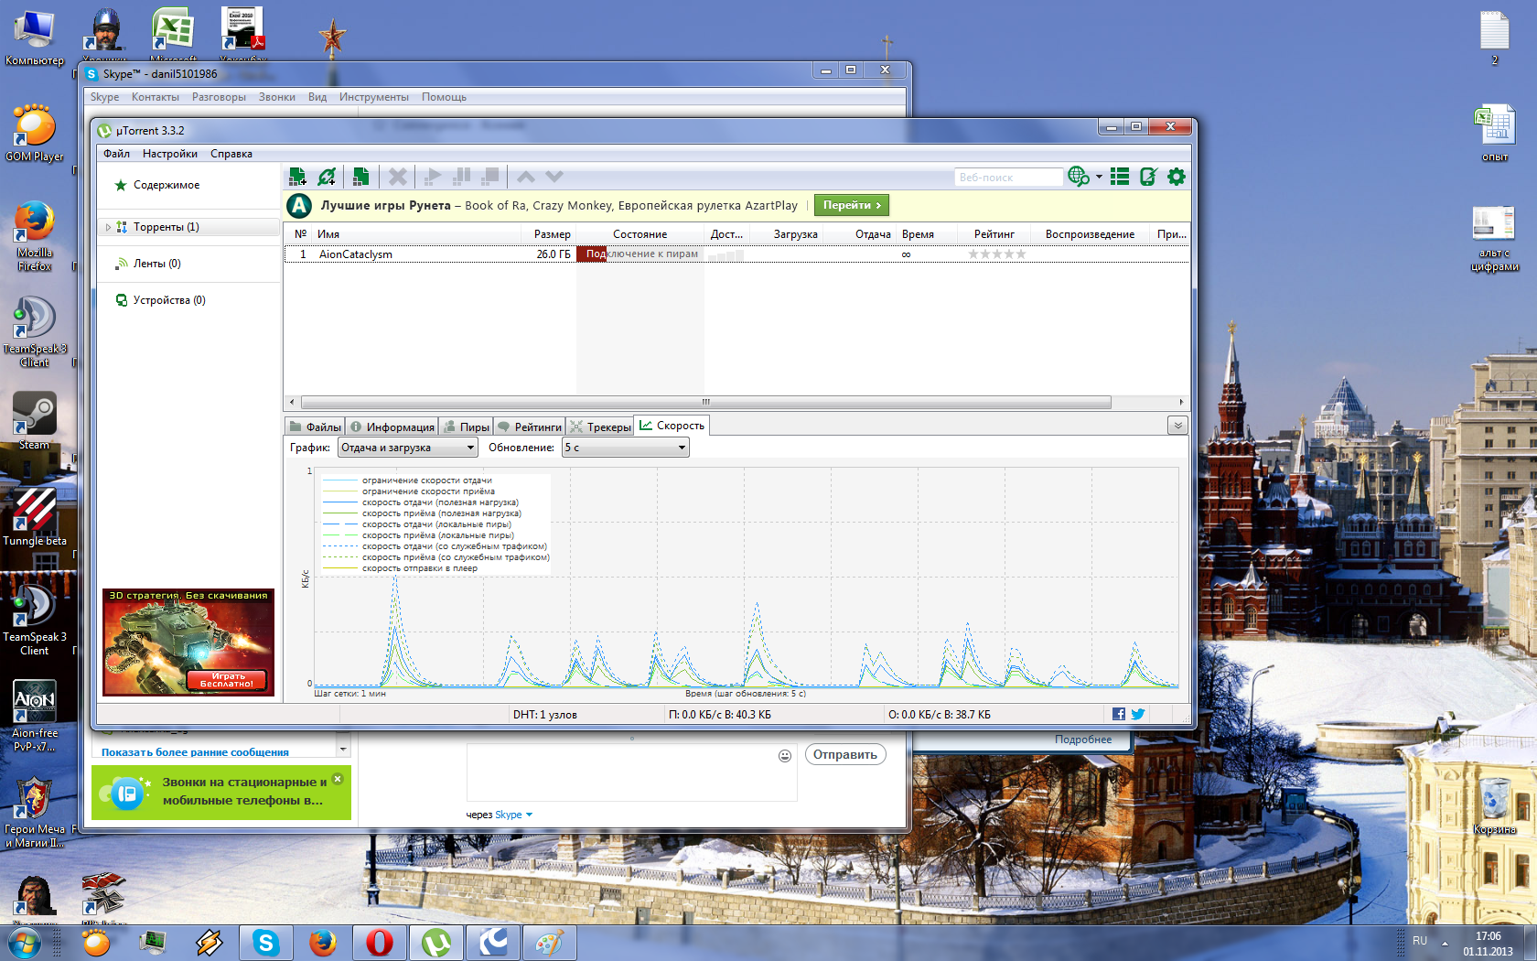
Task: Collapse the detail pane chevron button
Action: click(x=1177, y=426)
